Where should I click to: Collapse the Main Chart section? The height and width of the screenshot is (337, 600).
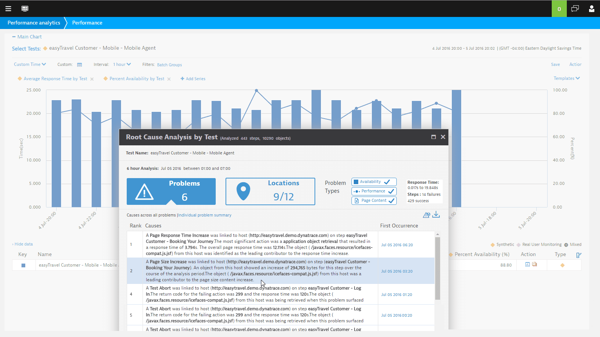coord(27,37)
